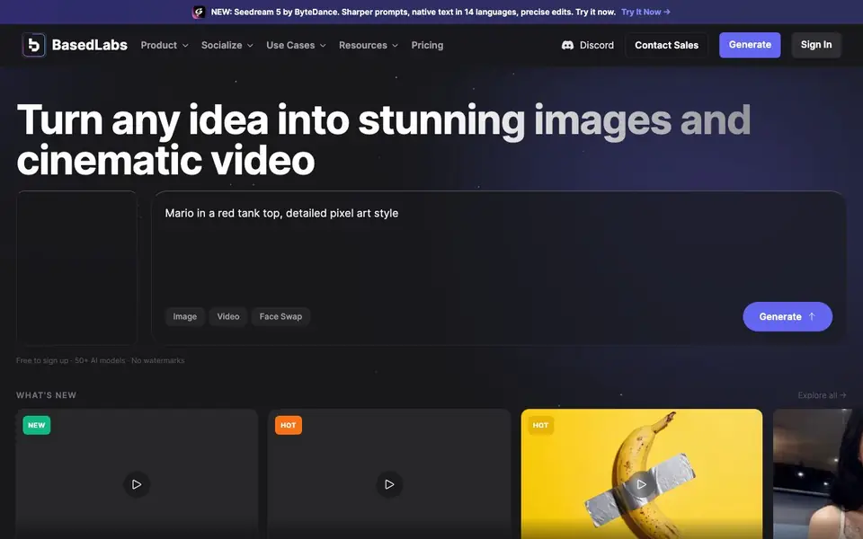
Task: Open the Explore all link
Action: tap(822, 395)
